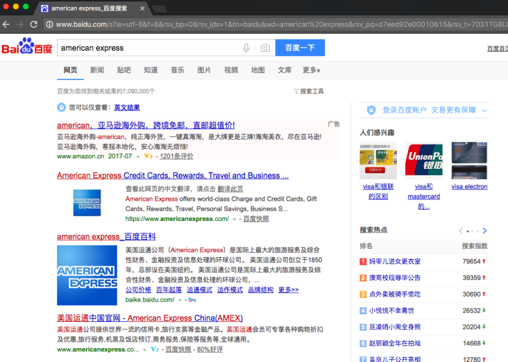Image resolution: width=508 pixels, height=362 pixels.
Task: Expand dropdown arrow after www.americanexpress.co
Action: [145, 350]
